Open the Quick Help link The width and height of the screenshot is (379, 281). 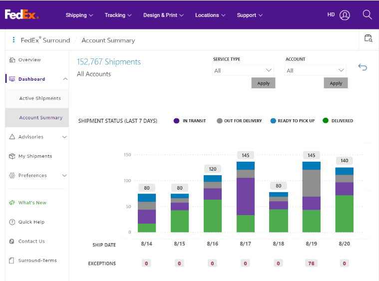31,222
